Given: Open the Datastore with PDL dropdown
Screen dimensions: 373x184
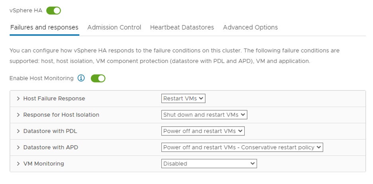Looking at the screenshot, I should 203,131.
